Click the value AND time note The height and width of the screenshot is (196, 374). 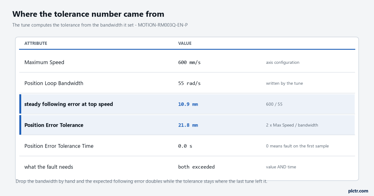281,167
